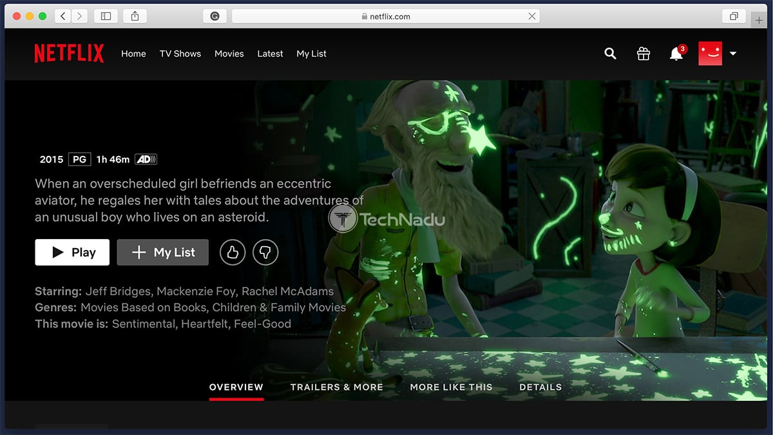
Task: Open Safari tab overview
Action: pyautogui.click(x=734, y=16)
